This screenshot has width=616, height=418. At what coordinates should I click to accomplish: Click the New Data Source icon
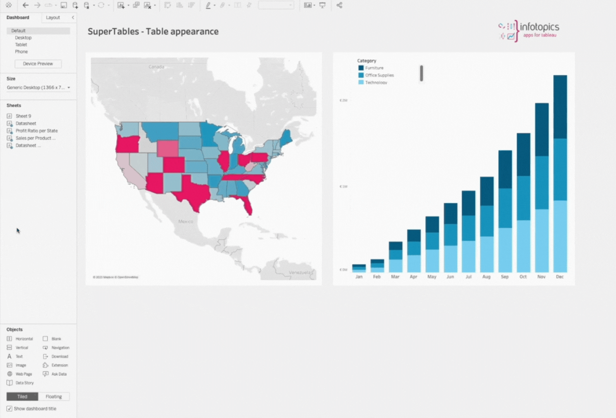pos(75,5)
